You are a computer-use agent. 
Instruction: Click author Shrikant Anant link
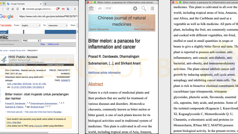click(37, 107)
